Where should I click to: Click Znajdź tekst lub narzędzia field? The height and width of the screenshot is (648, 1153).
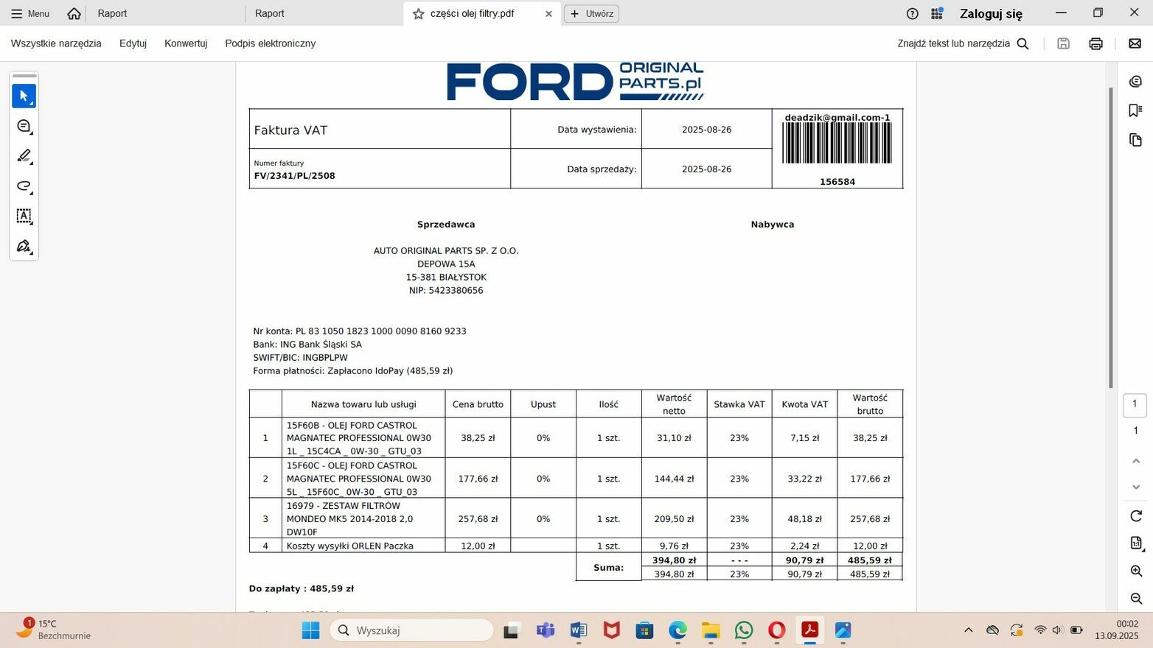click(x=953, y=43)
